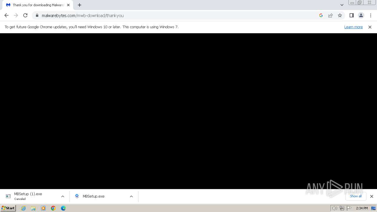This screenshot has height=212, width=377.
Task: Open the side panel
Action: (x=351, y=15)
